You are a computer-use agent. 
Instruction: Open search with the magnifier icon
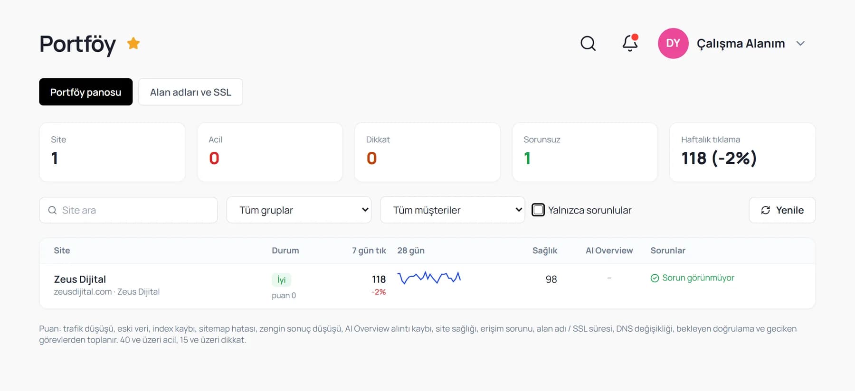588,43
